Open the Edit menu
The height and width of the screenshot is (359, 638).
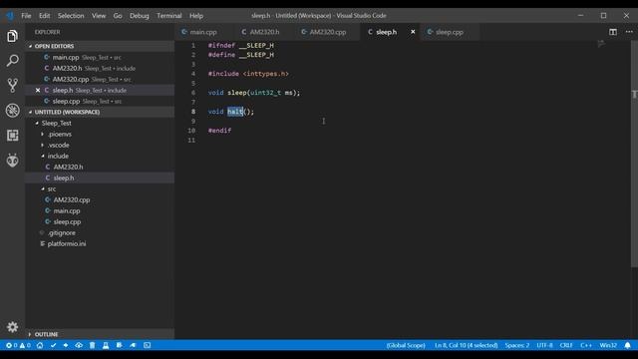click(x=44, y=16)
